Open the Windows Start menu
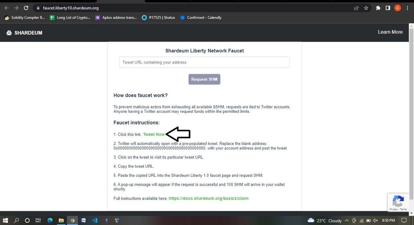 [x=6, y=220]
